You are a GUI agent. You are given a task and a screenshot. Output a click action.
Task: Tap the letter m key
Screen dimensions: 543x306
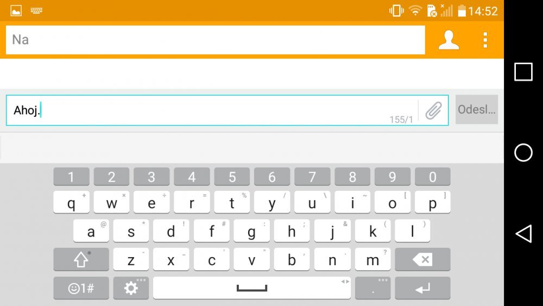pos(372,259)
